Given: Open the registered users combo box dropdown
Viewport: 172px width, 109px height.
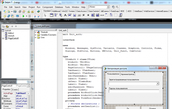Looking at the screenshot, I should [x=157, y=83].
